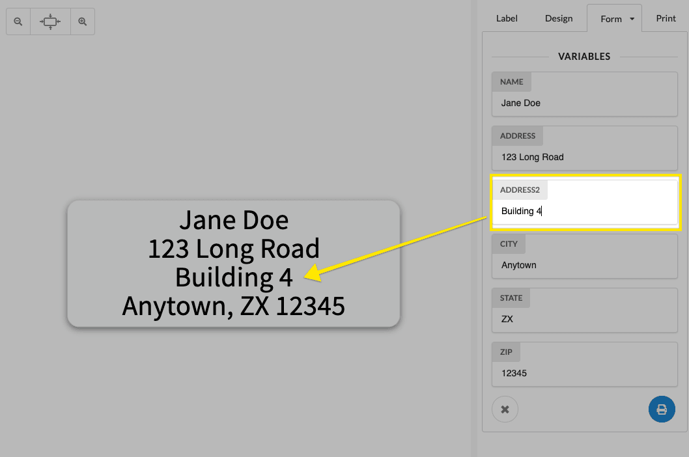Click the CITY field containing Anytown
The width and height of the screenshot is (689, 457).
[584, 265]
